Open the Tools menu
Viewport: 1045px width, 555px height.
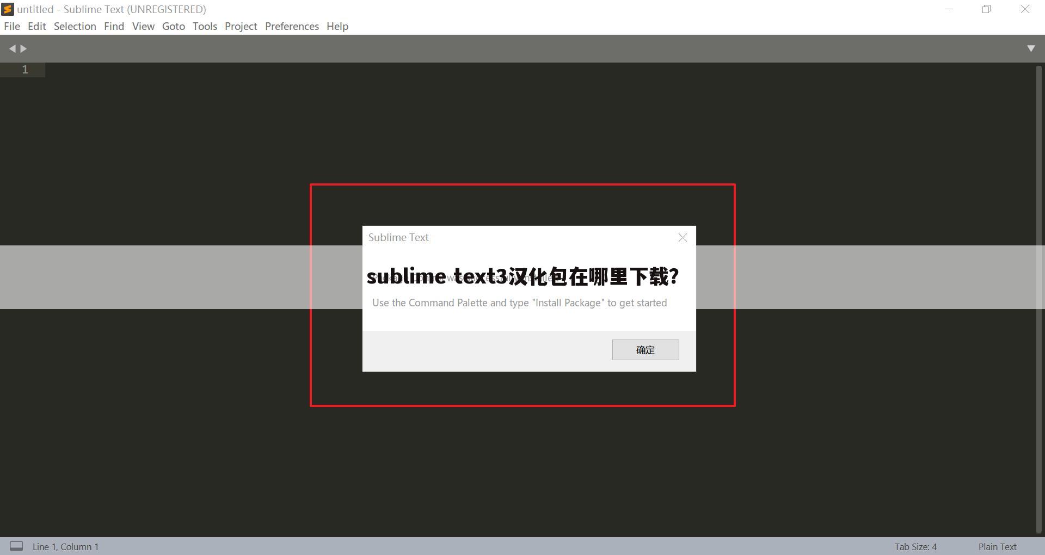[x=205, y=26]
